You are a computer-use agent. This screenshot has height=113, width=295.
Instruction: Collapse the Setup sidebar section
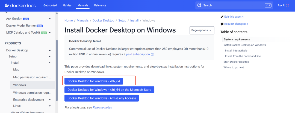[50, 56]
